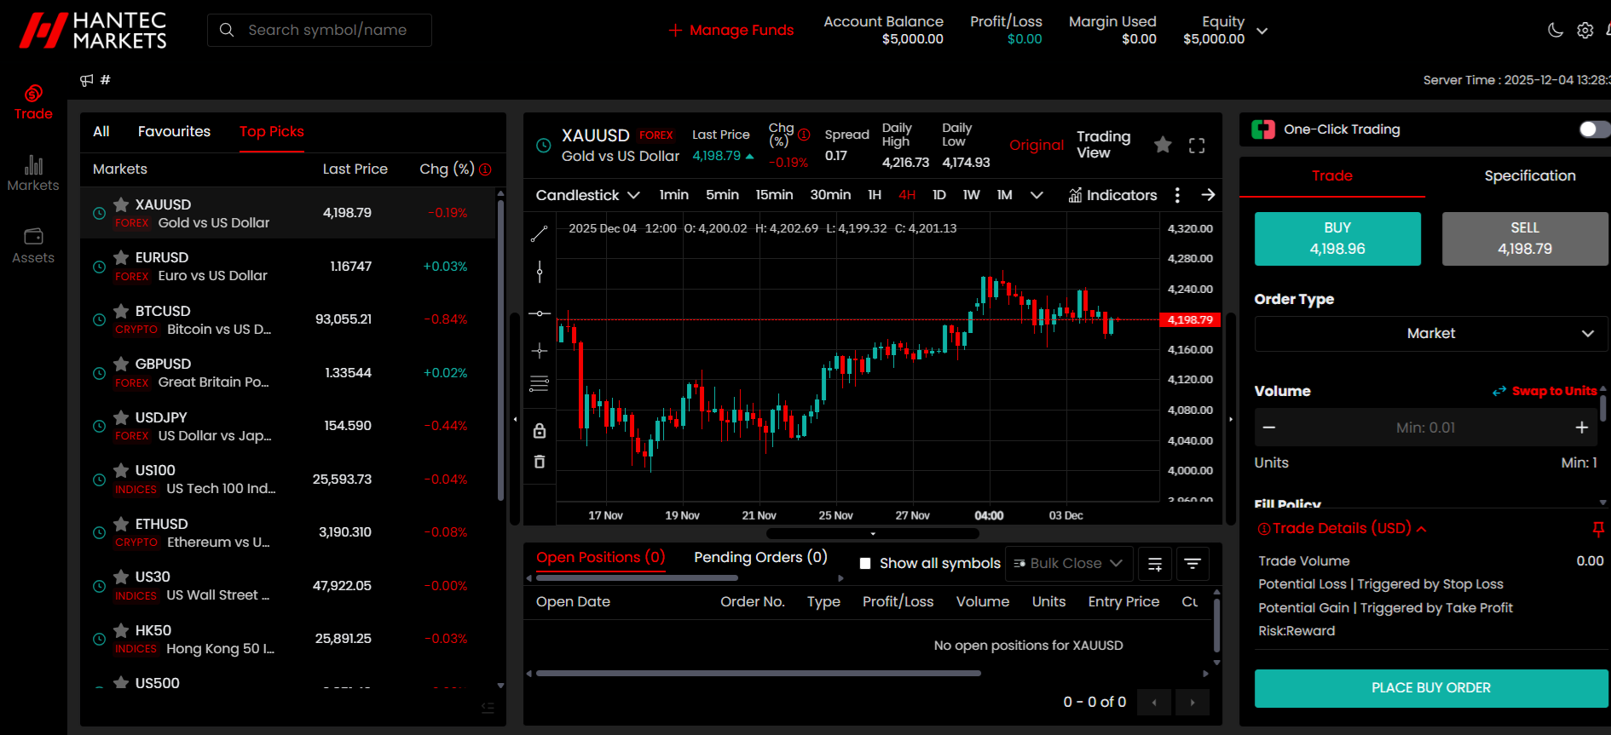Image resolution: width=1611 pixels, height=735 pixels.
Task: Open settings gear icon
Action: tap(1585, 31)
